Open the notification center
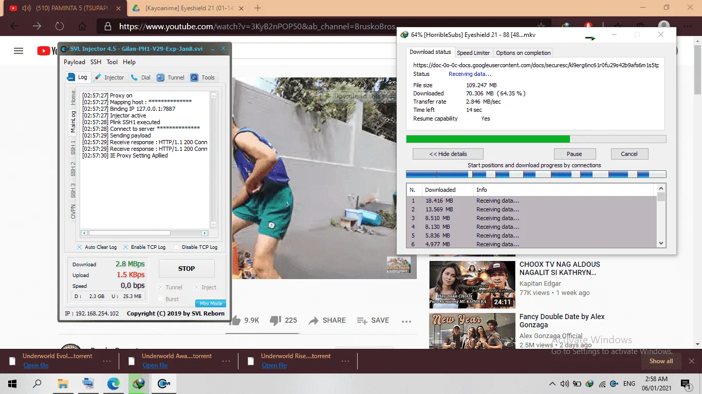702x394 pixels. click(x=685, y=383)
